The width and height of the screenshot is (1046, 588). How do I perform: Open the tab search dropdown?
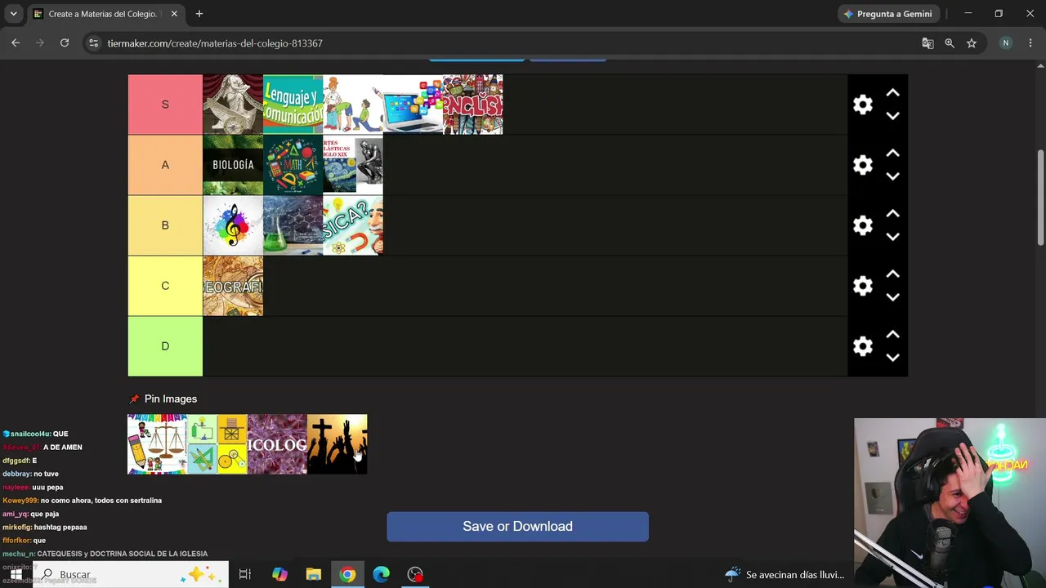[x=13, y=14]
